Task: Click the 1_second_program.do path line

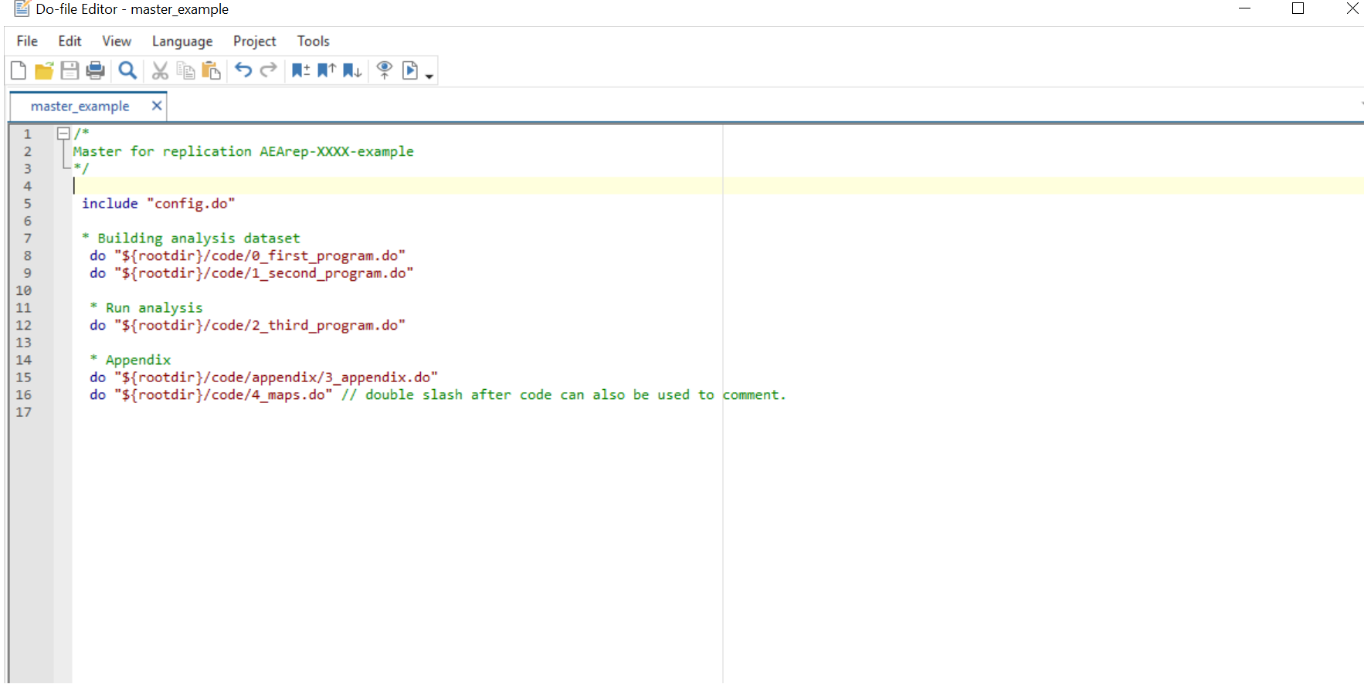Action: coord(252,273)
